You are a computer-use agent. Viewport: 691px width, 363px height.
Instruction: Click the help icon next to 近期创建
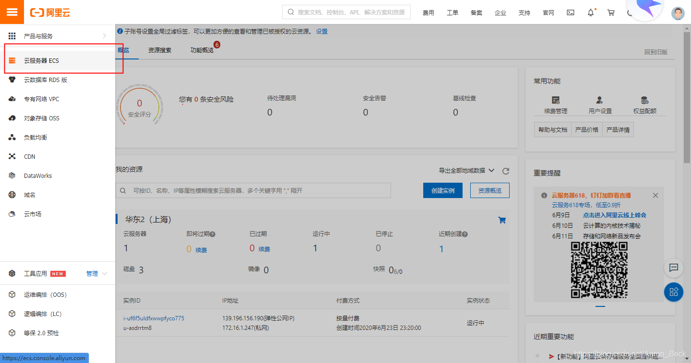point(465,234)
